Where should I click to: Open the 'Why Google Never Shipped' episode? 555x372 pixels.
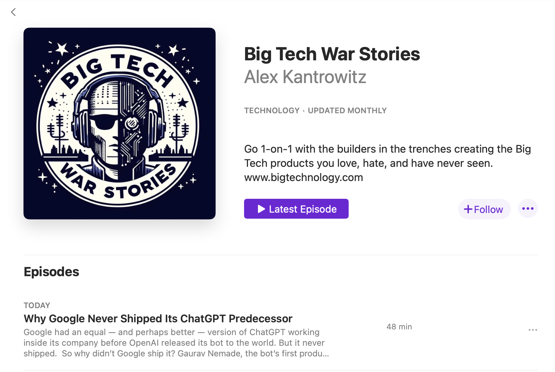point(158,318)
